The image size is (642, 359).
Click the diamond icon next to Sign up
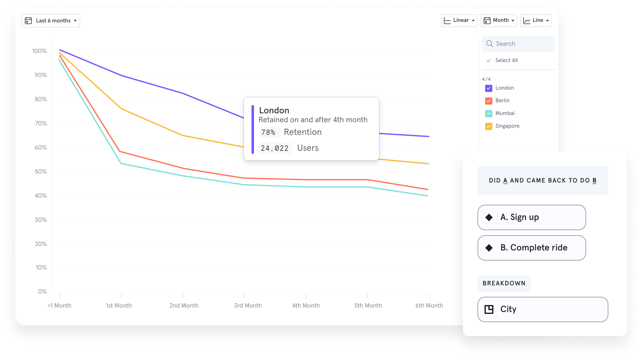489,217
